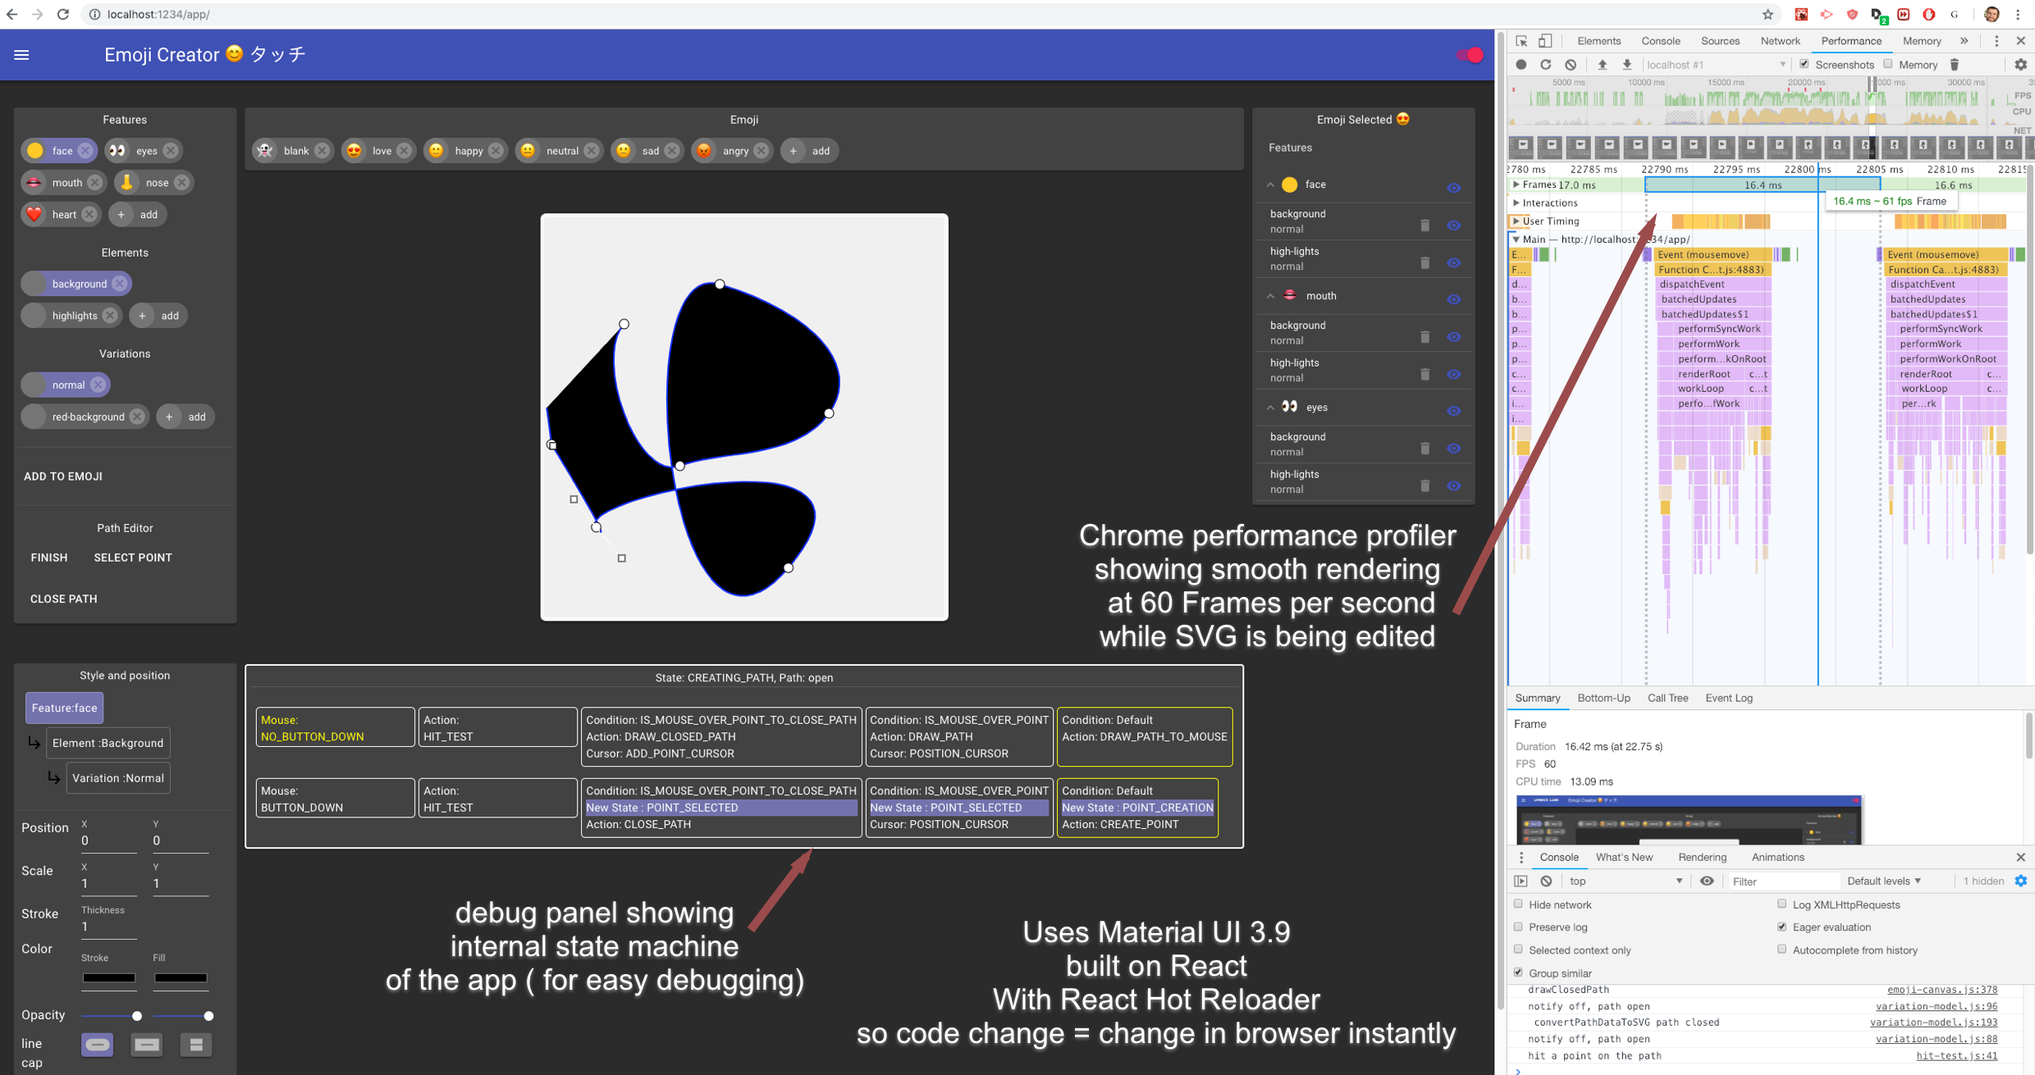
Task: Expand the Interactions track
Action: 1516,203
